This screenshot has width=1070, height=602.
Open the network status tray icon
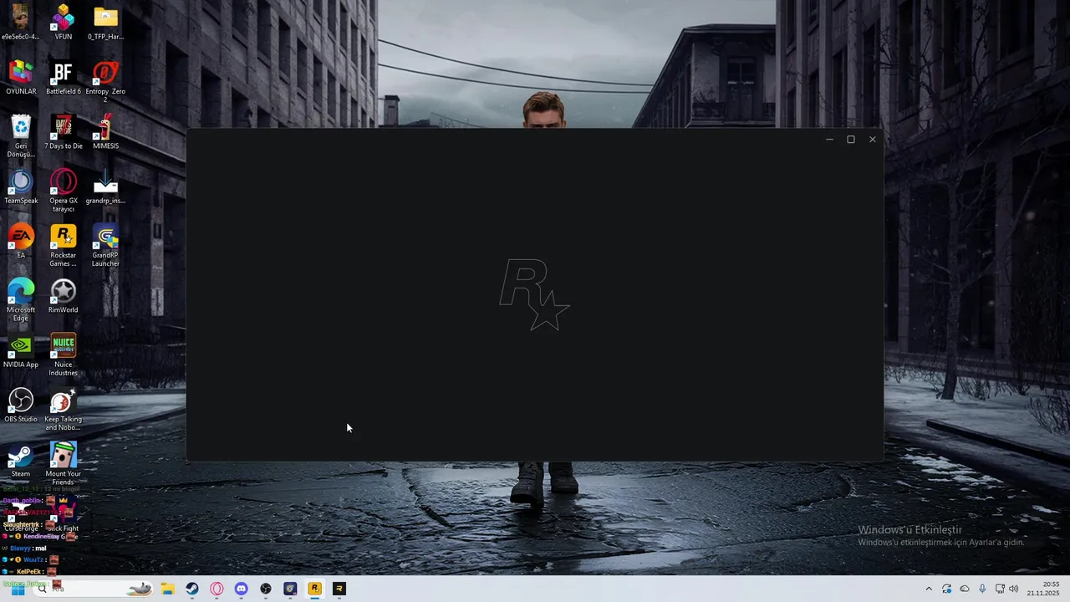[1000, 589]
